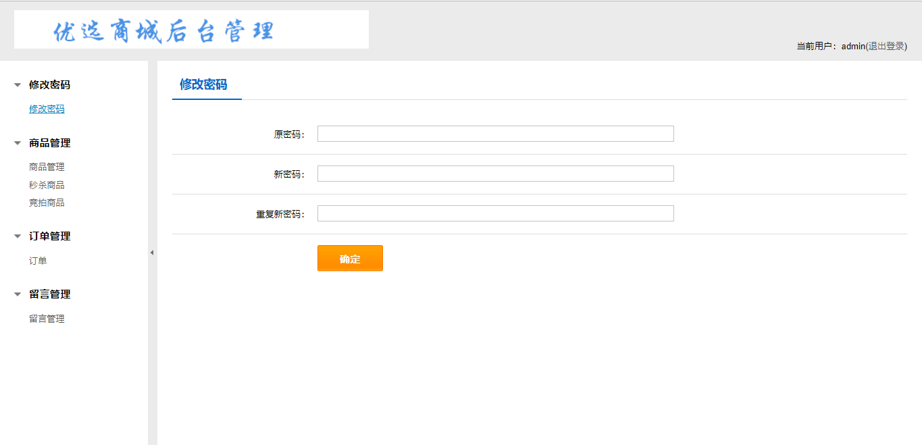This screenshot has height=445, width=922.
Task: Go to 秒杀商品 in the sidebar
Action: point(47,185)
